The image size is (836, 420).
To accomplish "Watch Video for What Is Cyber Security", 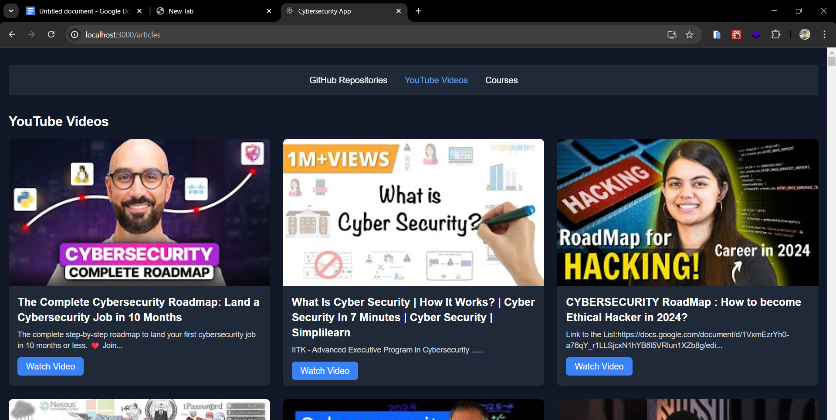I will 325,371.
